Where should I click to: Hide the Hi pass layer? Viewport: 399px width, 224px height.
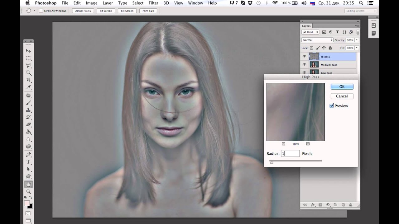point(304,56)
